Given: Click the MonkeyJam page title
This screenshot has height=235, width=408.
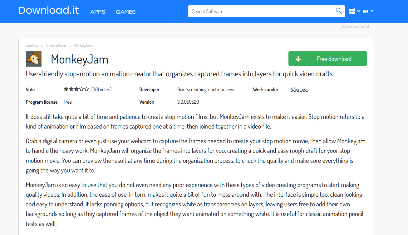Looking at the screenshot, I should click(x=80, y=59).
